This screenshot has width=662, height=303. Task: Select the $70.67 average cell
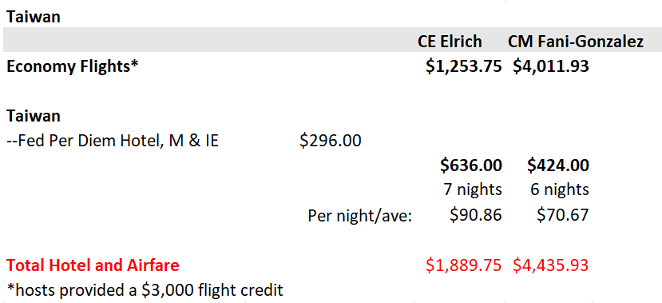562,215
